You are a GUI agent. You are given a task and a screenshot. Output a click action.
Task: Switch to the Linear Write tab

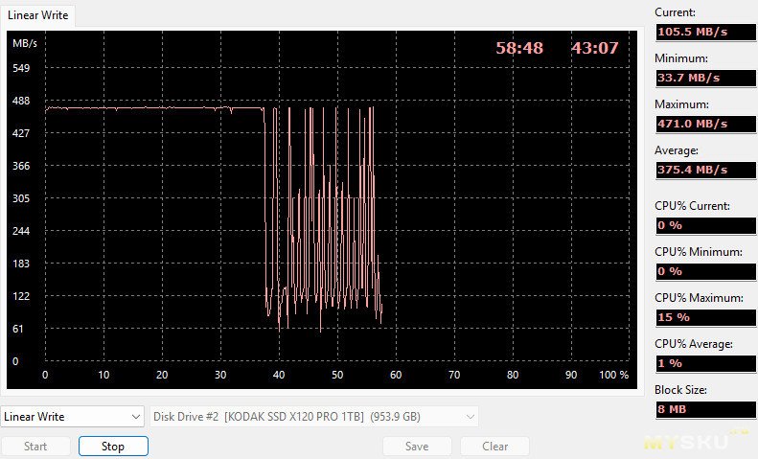point(37,15)
